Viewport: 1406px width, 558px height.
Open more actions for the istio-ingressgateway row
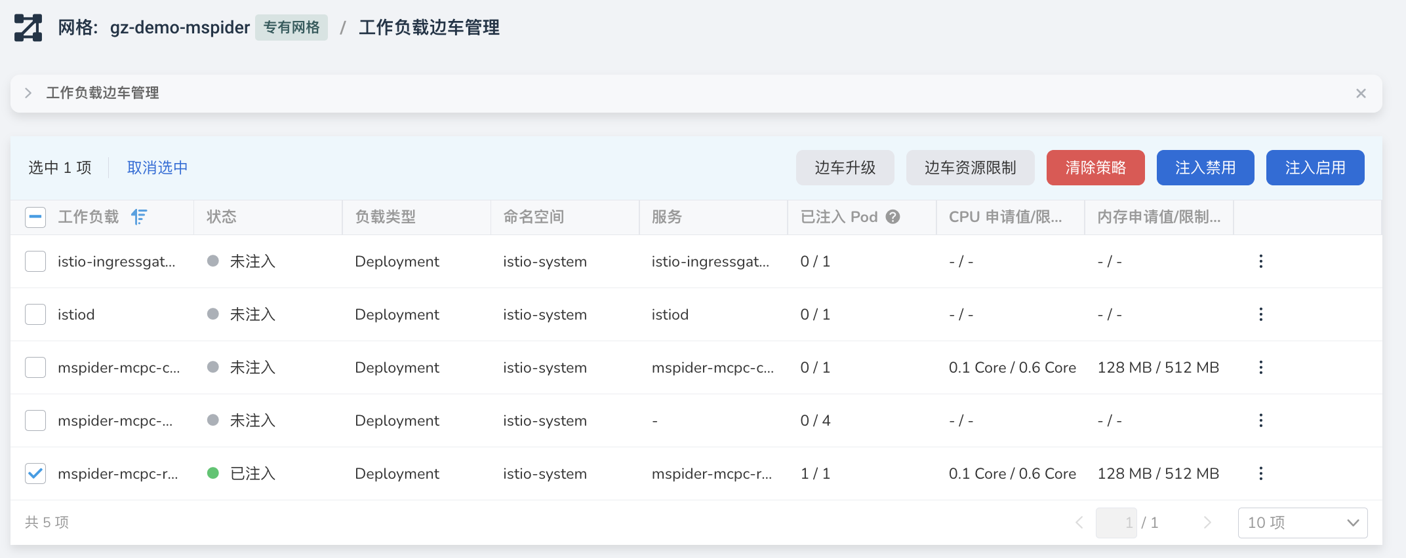(x=1260, y=261)
